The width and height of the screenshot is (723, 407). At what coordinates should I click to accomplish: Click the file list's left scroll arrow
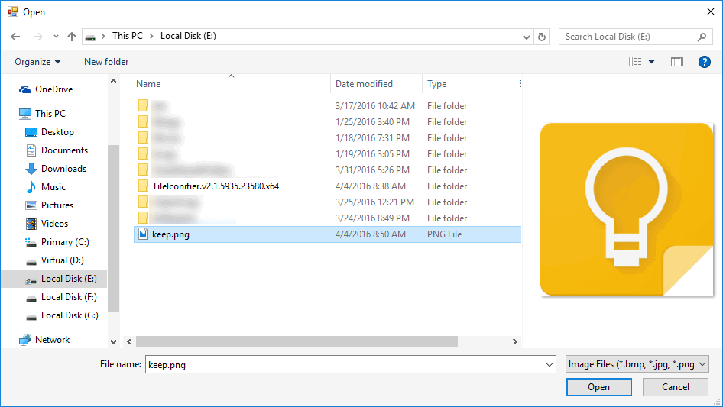[x=129, y=341]
